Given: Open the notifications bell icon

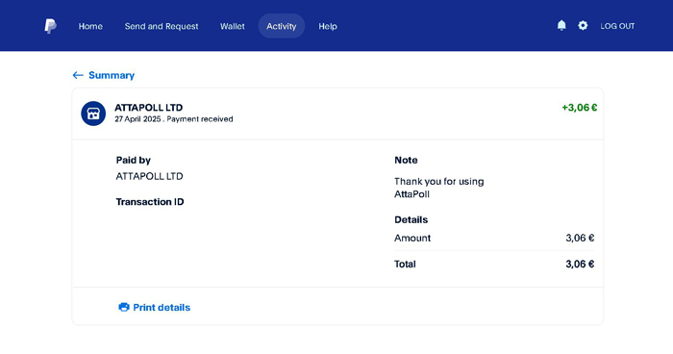Looking at the screenshot, I should click(x=561, y=26).
